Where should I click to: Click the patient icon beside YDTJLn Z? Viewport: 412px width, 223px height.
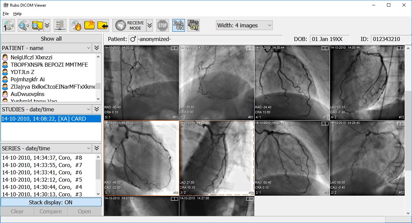(x=5, y=72)
